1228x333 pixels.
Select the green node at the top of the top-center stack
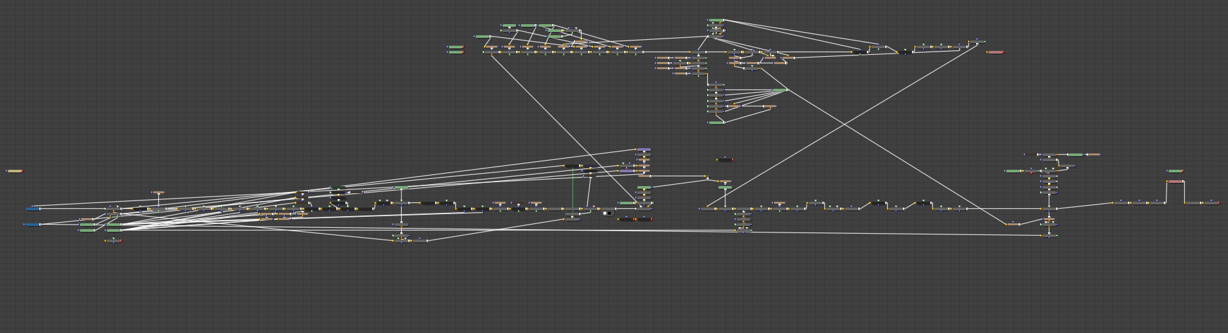tap(716, 20)
